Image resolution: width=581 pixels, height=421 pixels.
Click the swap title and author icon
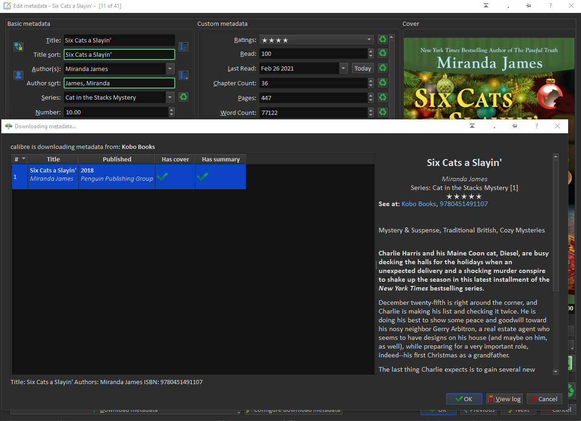tap(18, 47)
